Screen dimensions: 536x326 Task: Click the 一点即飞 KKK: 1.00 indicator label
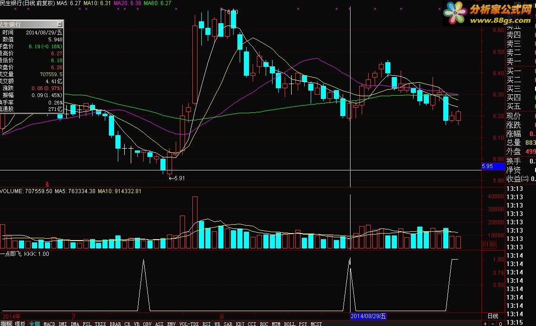[x=25, y=254]
